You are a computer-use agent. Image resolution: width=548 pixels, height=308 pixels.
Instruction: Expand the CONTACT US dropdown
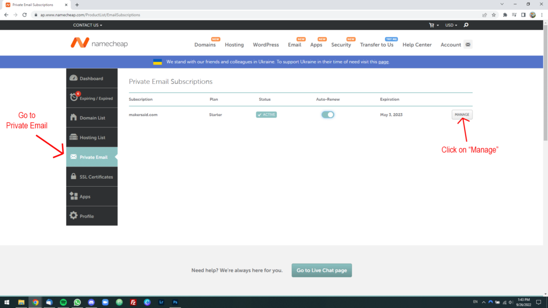87,25
